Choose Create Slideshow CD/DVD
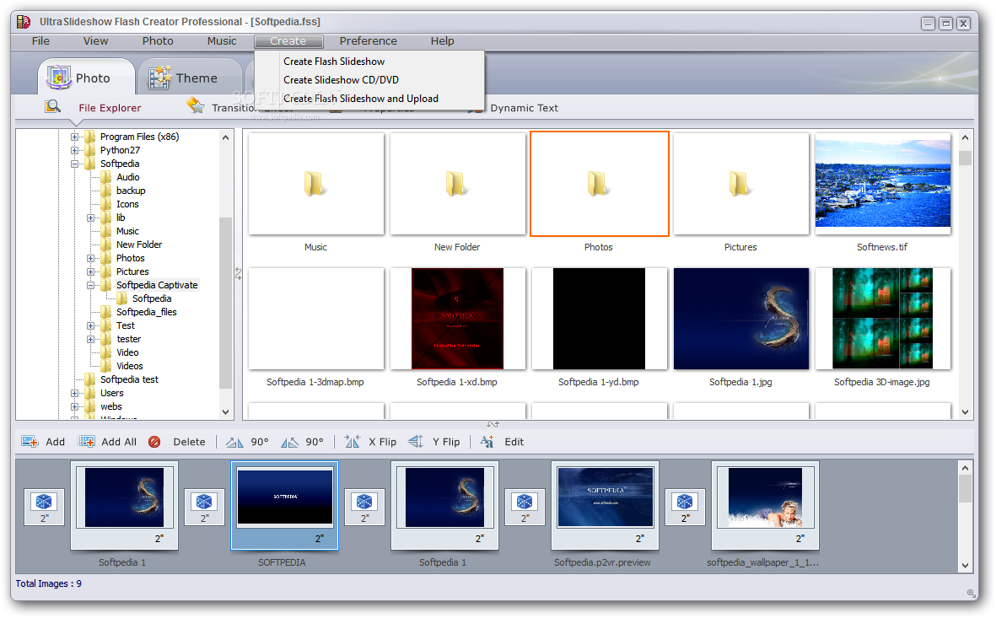 341,80
